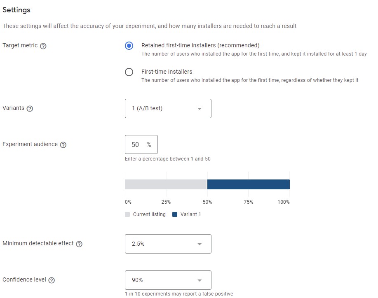378x298 pixels.
Task: Click the Current listing legend swatch
Action: coord(128,214)
